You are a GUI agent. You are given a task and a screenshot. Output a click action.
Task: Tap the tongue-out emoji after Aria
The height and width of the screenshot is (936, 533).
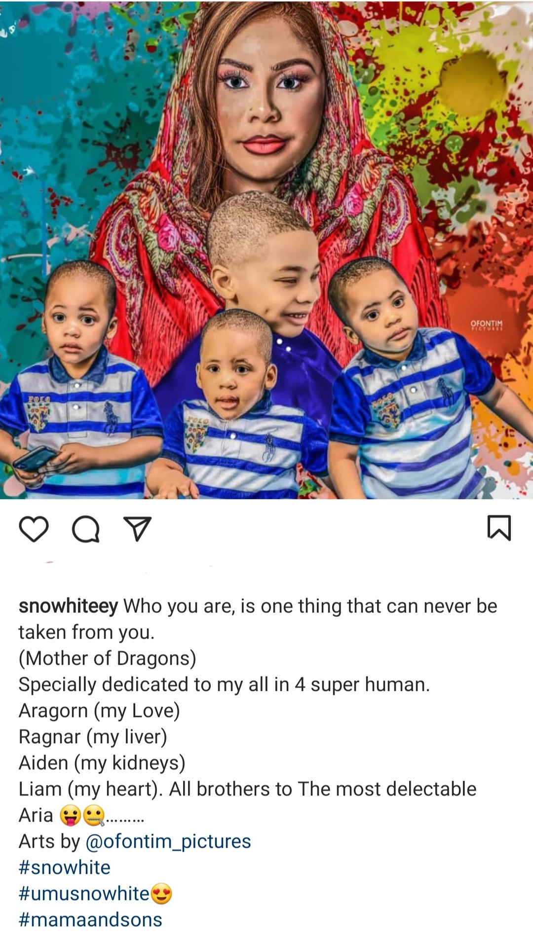pos(70,815)
